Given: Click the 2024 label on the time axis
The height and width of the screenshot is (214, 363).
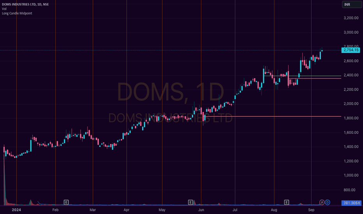Looking at the screenshot, I should [x=16, y=210].
